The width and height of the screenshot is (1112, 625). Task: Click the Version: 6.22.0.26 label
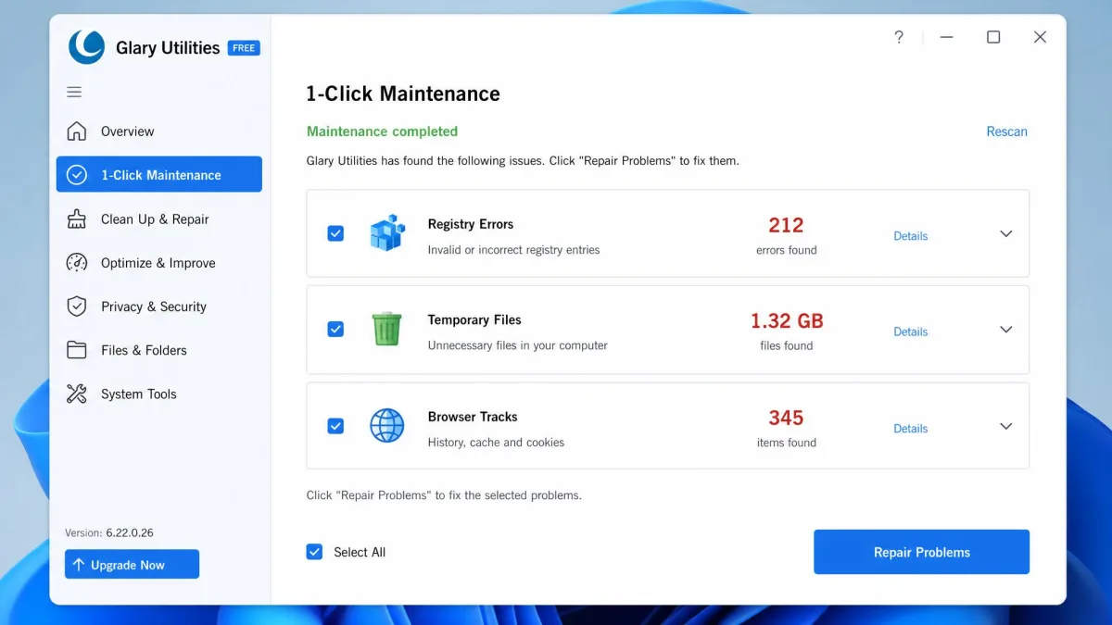(x=109, y=532)
